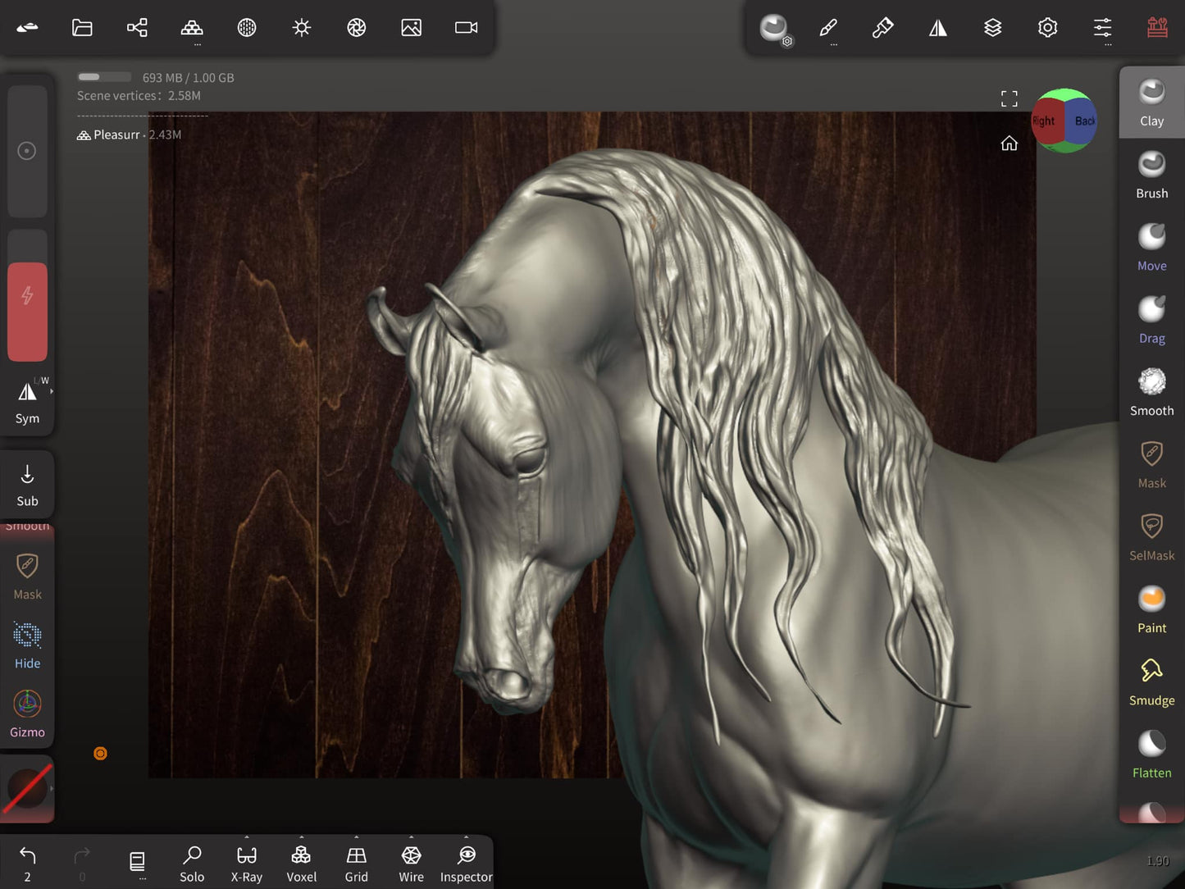The width and height of the screenshot is (1185, 889).
Task: Toggle the Inspector display
Action: click(467, 864)
